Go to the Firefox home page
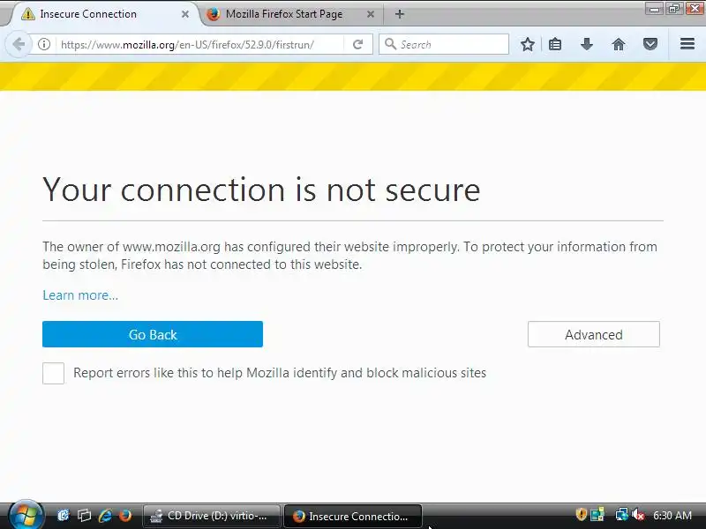Viewport: 706px width, 529px height. [x=619, y=44]
